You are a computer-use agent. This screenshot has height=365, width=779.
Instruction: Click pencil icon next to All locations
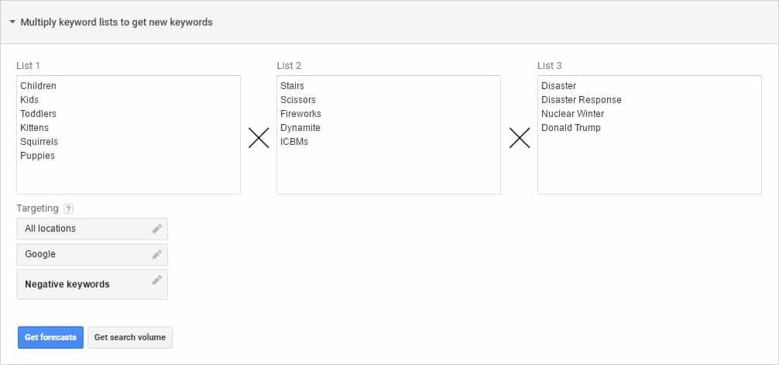[157, 229]
